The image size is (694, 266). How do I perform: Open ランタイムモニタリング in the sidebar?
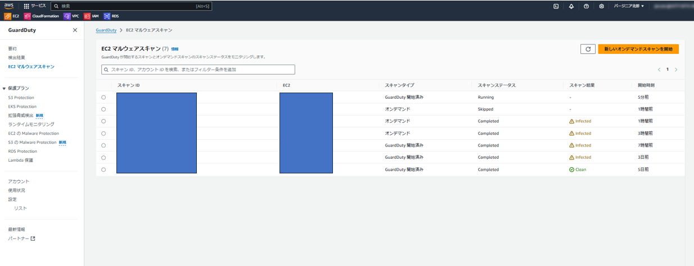pyautogui.click(x=31, y=124)
